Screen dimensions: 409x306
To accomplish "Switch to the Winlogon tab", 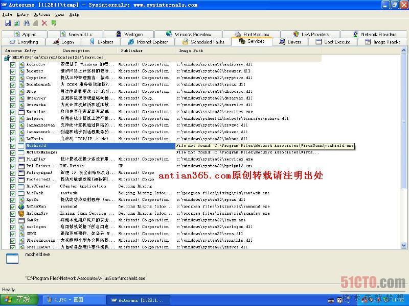I will (x=129, y=34).
